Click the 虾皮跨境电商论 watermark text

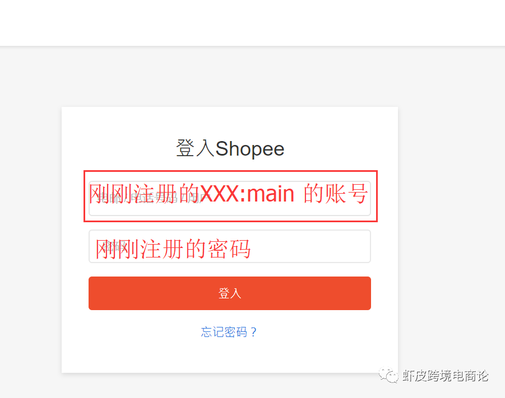click(x=446, y=376)
